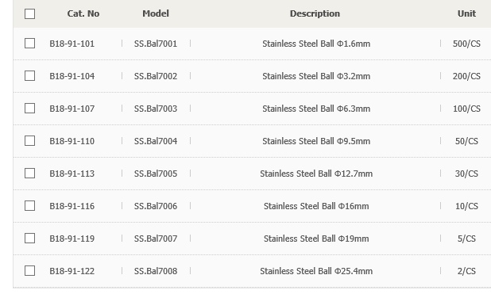Select checkbox for B18-91-104

pos(29,75)
